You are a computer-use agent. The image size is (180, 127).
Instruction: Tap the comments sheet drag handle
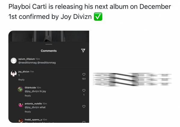(x=49, y=44)
